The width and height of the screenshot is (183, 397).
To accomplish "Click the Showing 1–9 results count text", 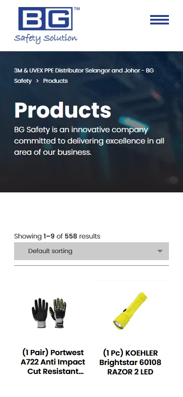I will [x=57, y=236].
